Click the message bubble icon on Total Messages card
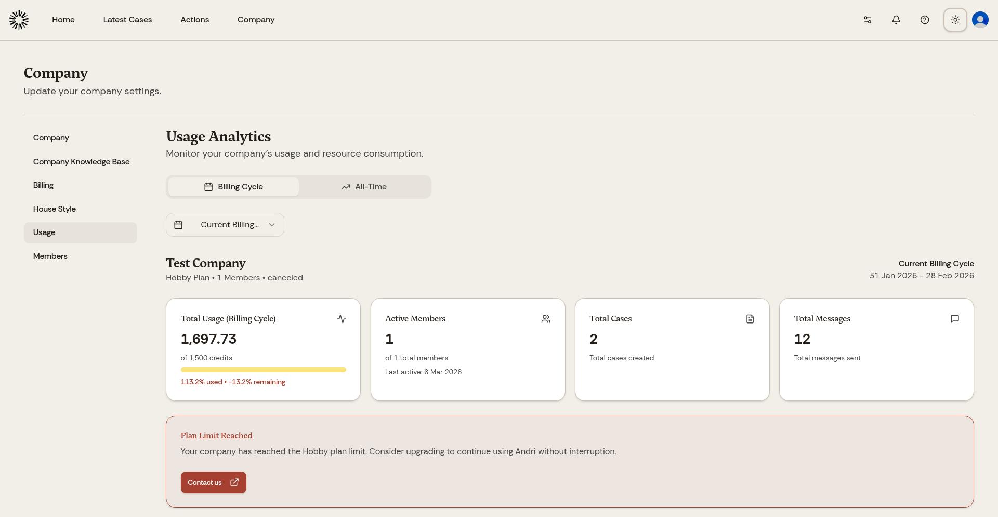 pos(955,319)
